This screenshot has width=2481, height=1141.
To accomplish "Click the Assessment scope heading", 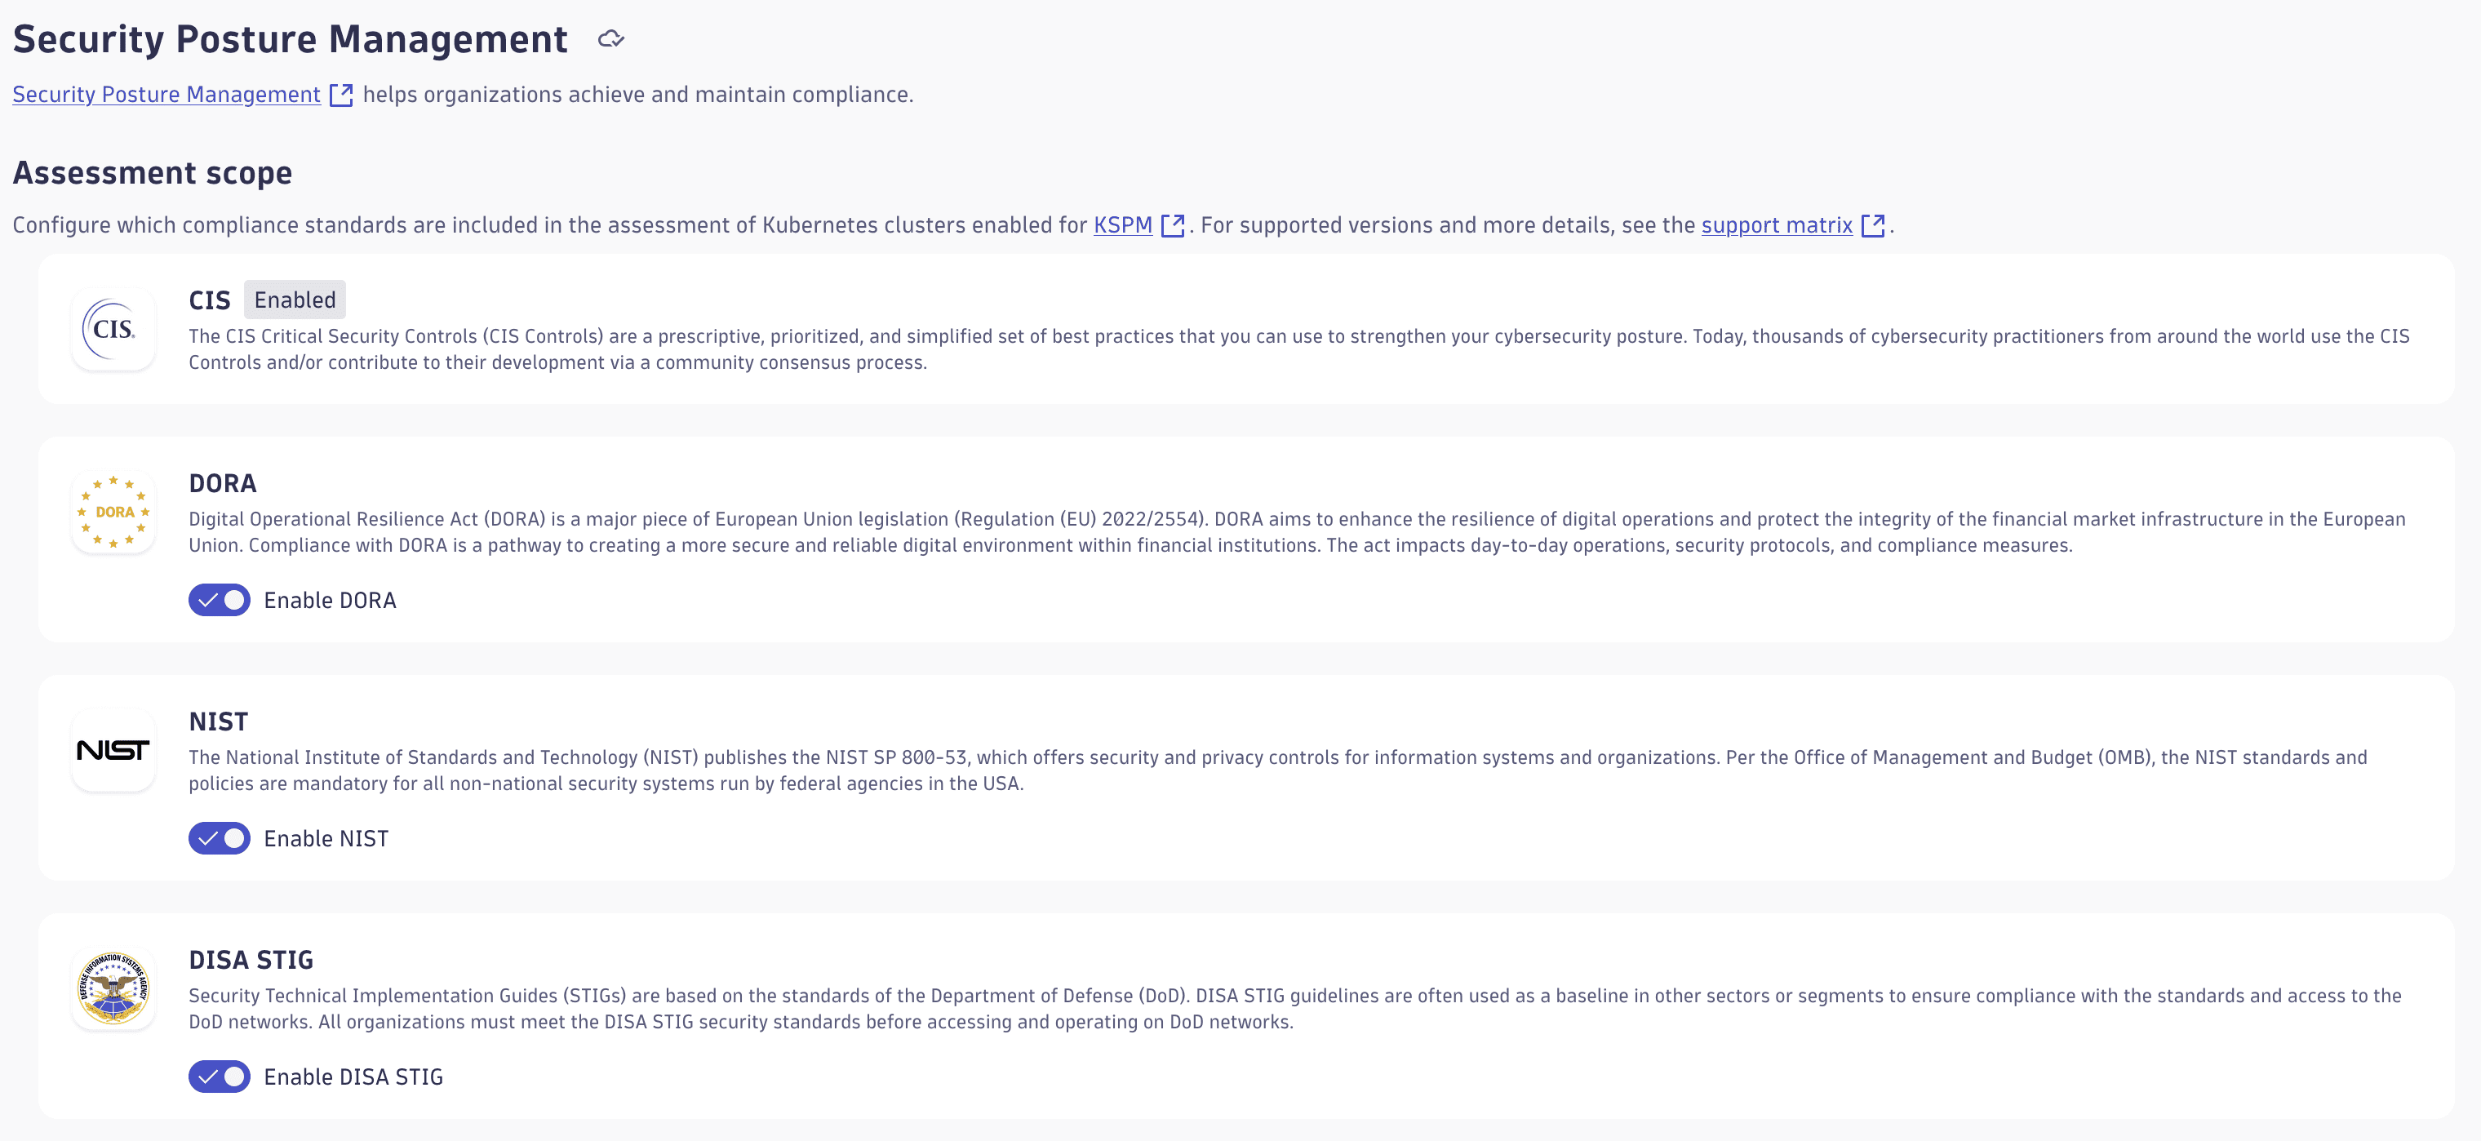I will click(x=152, y=173).
